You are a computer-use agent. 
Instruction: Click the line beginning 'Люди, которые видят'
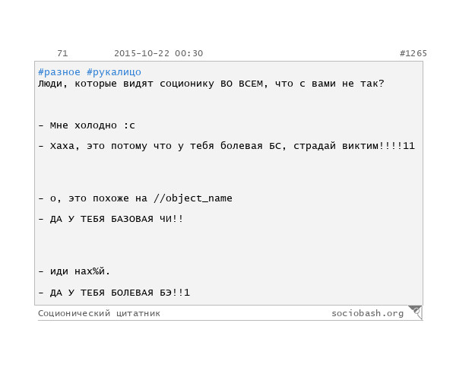211,84
